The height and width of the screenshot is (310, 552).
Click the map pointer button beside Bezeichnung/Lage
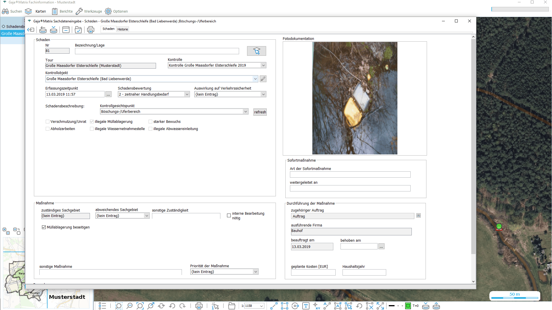click(256, 51)
